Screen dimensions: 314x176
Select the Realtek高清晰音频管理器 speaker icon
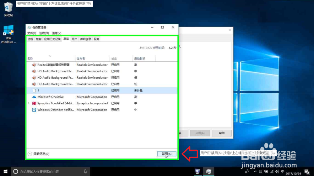click(34, 65)
